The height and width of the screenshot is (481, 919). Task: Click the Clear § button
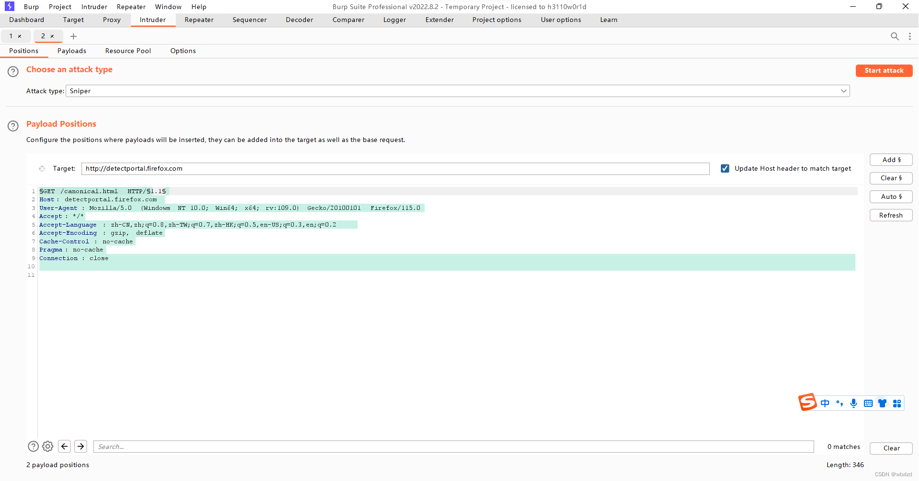pos(891,178)
